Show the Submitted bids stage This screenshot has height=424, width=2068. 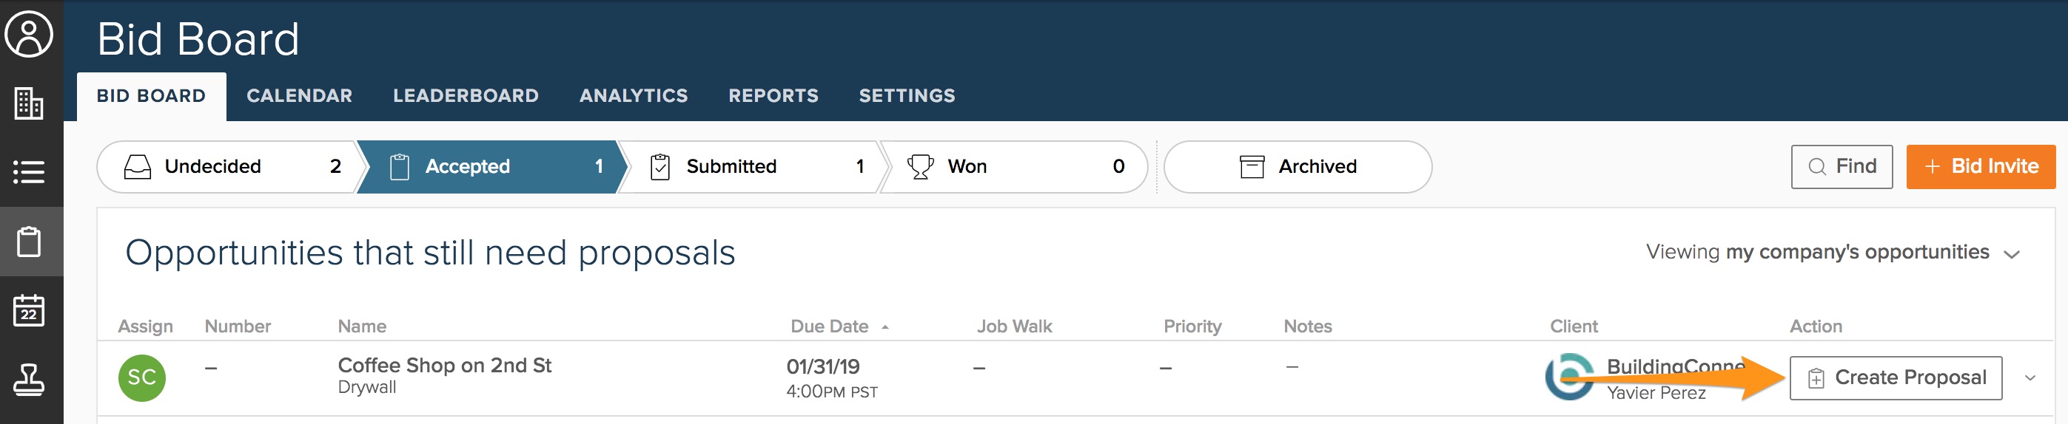(751, 167)
